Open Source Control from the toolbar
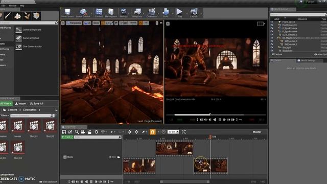This screenshot has width=327, height=184. pos(83,13)
